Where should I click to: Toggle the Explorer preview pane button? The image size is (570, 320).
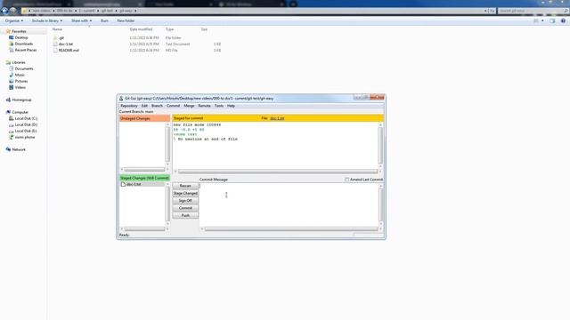[552, 20]
